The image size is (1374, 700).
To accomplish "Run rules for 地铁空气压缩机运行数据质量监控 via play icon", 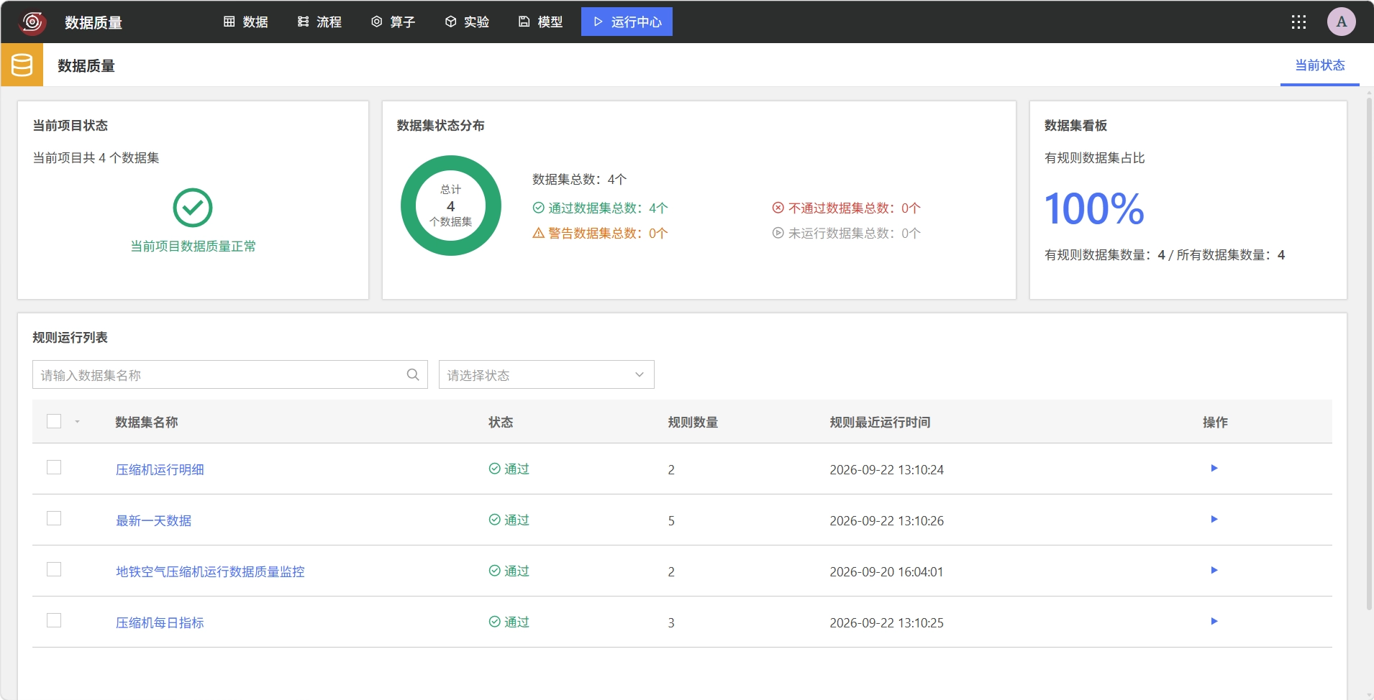I will click(x=1214, y=571).
